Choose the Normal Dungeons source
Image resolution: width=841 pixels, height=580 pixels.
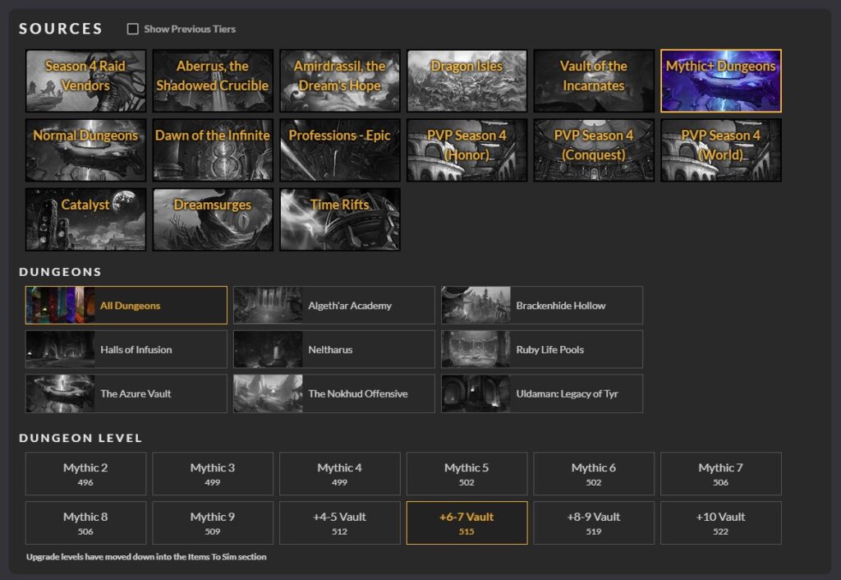coord(85,150)
